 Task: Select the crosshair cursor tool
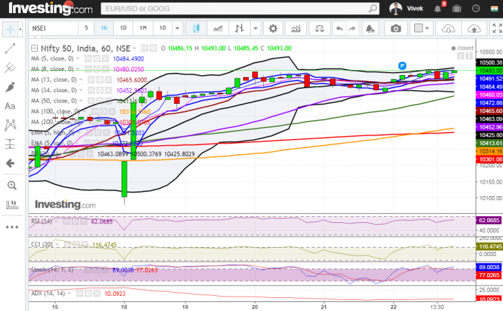[10, 29]
